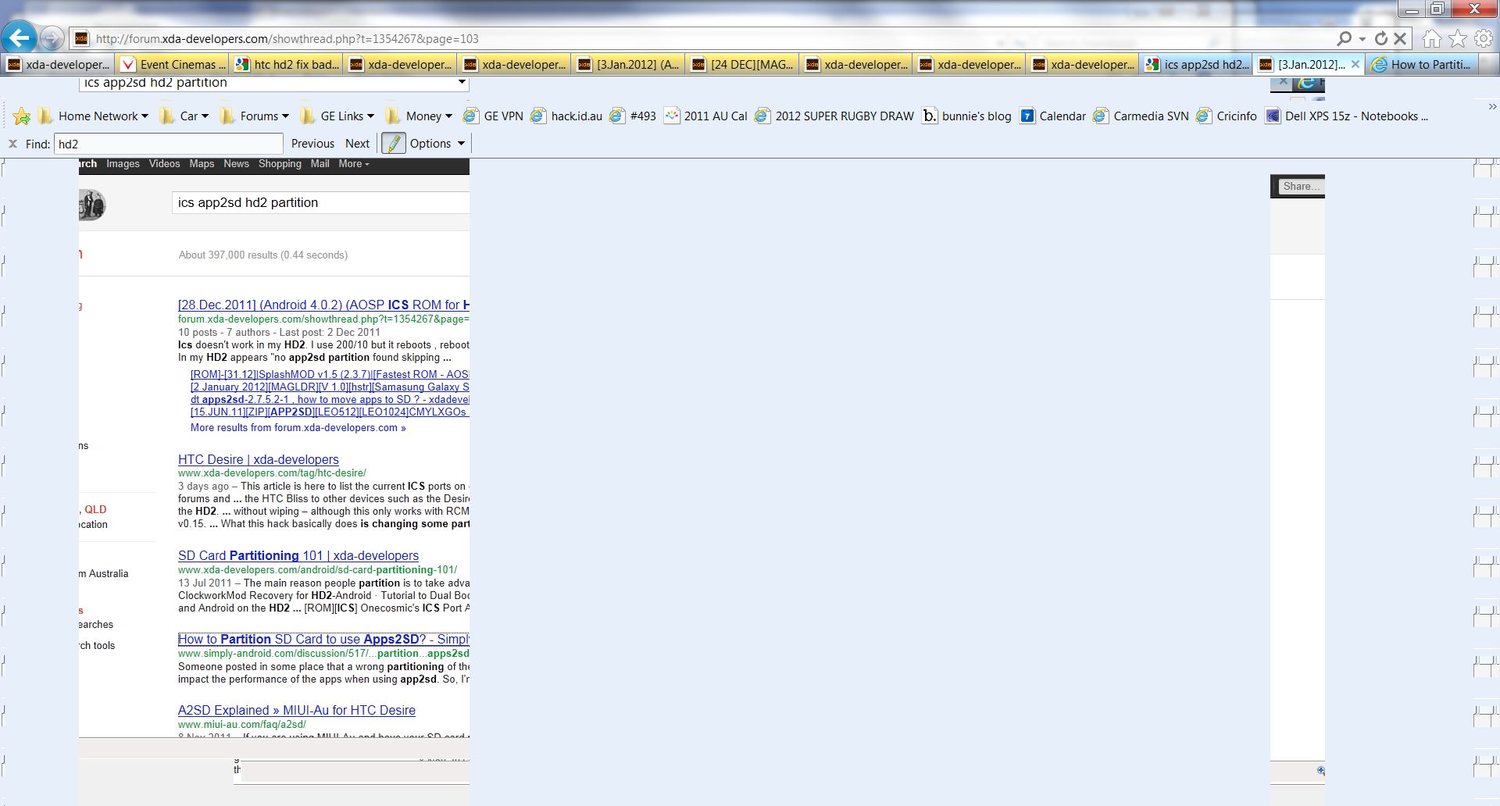This screenshot has height=806, width=1500.
Task: Switch to the 'htc hd2 fix bad...' tab
Action: [286, 64]
